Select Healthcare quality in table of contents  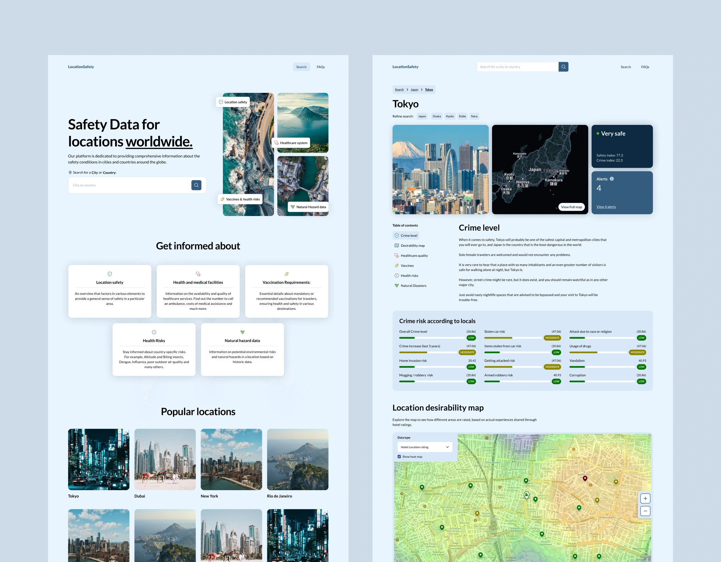414,255
